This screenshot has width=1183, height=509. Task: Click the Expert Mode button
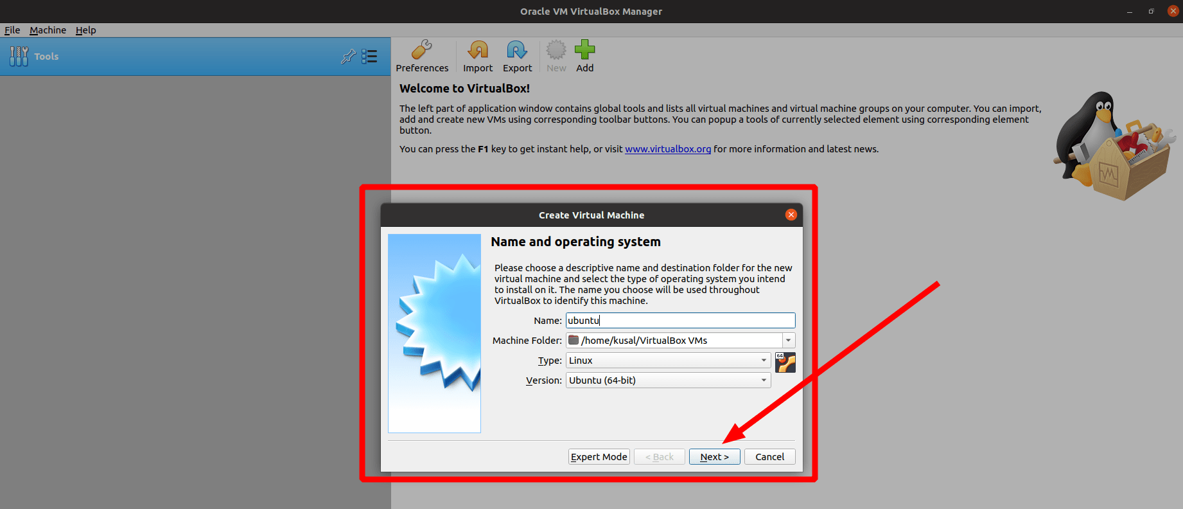click(x=599, y=457)
